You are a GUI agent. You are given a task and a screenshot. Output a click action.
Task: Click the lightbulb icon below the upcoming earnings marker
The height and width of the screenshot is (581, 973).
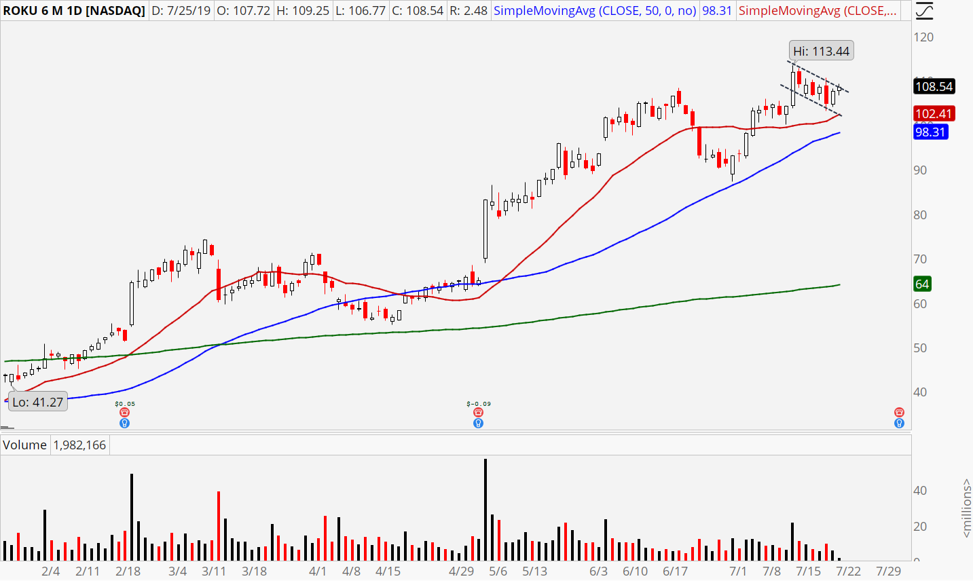click(900, 424)
